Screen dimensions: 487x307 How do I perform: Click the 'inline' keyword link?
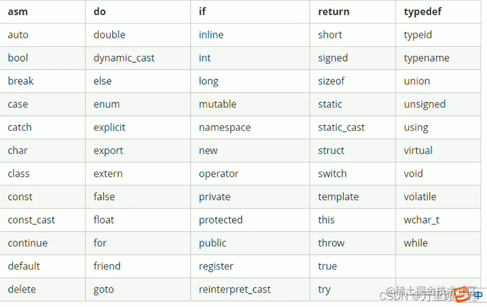point(211,35)
